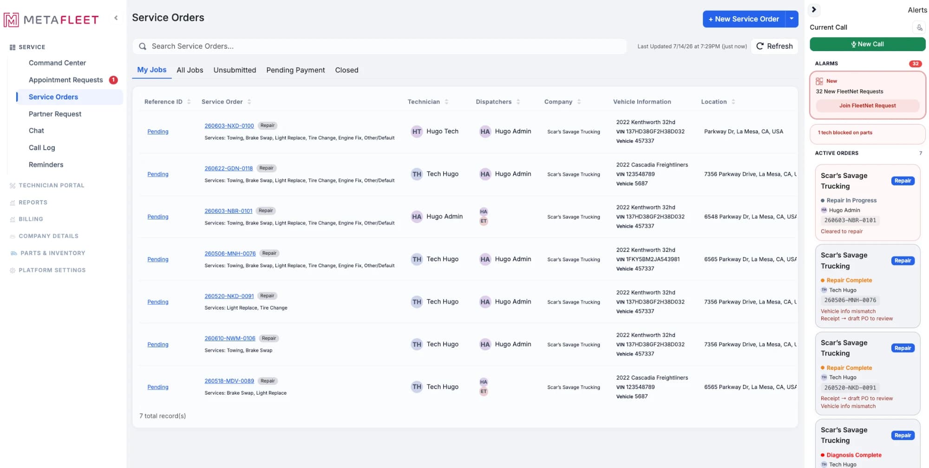Screen dimensions: 929x468
Task: Click Pending link for 260518-MDV-0089 row
Action: (x=158, y=387)
